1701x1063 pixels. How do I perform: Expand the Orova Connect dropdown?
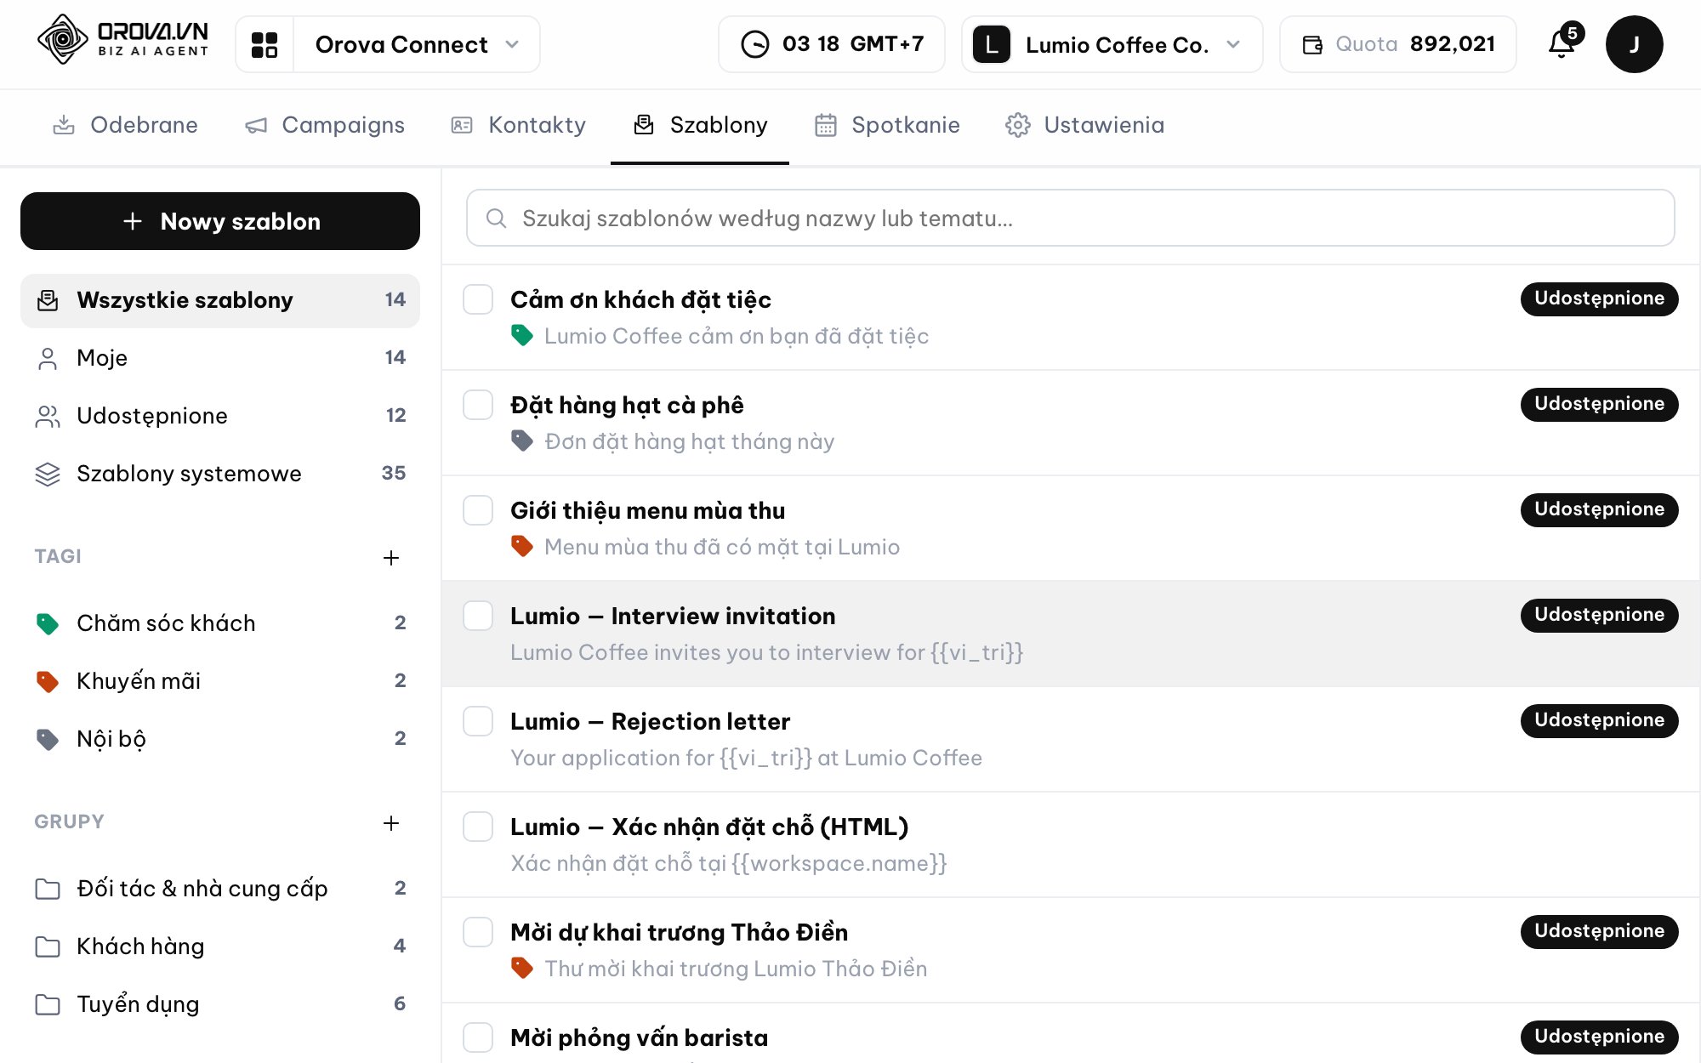[417, 44]
